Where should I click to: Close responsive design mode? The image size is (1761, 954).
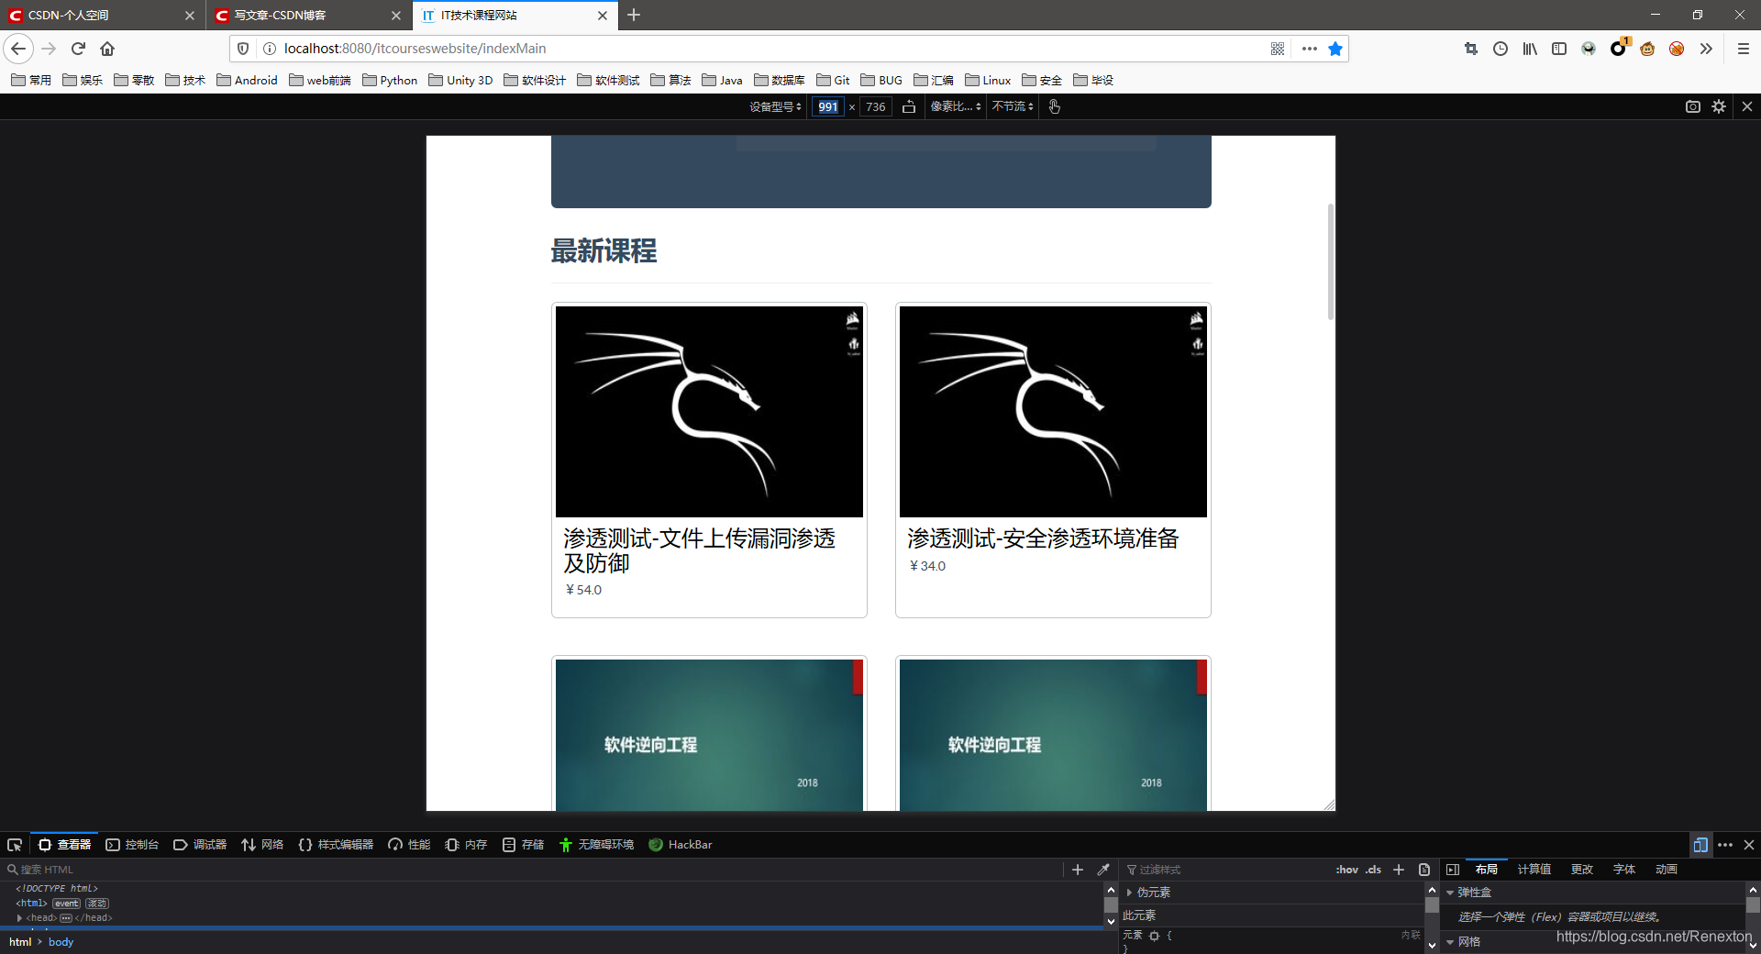coord(1747,106)
